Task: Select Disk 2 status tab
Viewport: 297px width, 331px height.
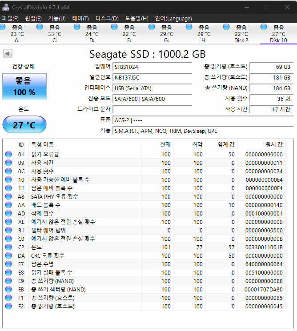Action: [x=241, y=34]
